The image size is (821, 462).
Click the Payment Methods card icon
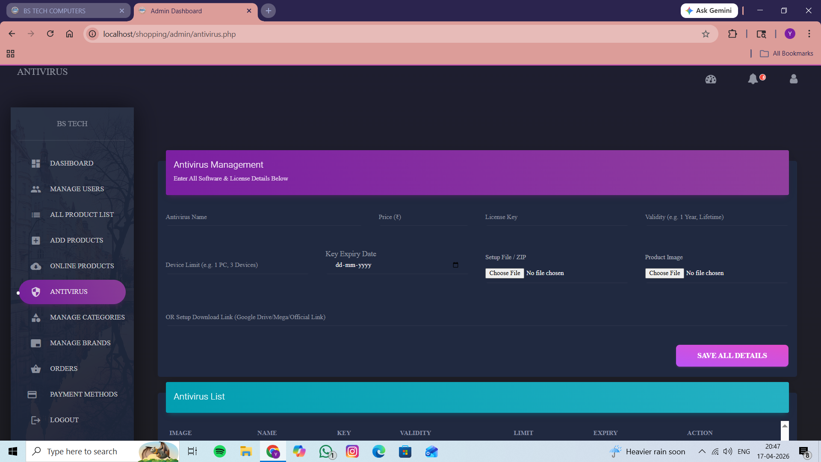click(x=32, y=394)
